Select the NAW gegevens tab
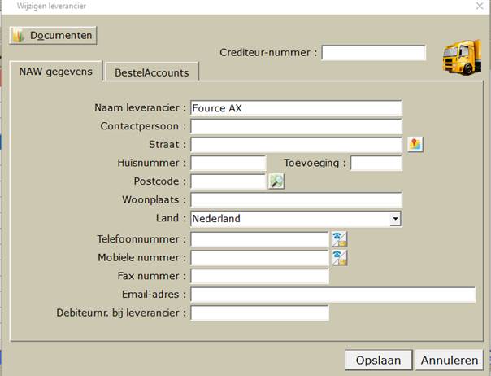 pyautogui.click(x=56, y=71)
